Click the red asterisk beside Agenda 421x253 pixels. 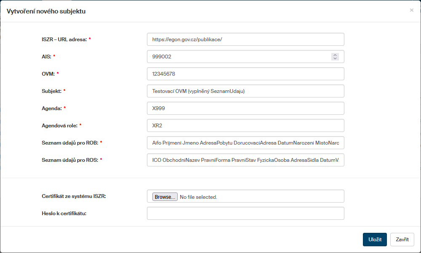click(x=64, y=108)
